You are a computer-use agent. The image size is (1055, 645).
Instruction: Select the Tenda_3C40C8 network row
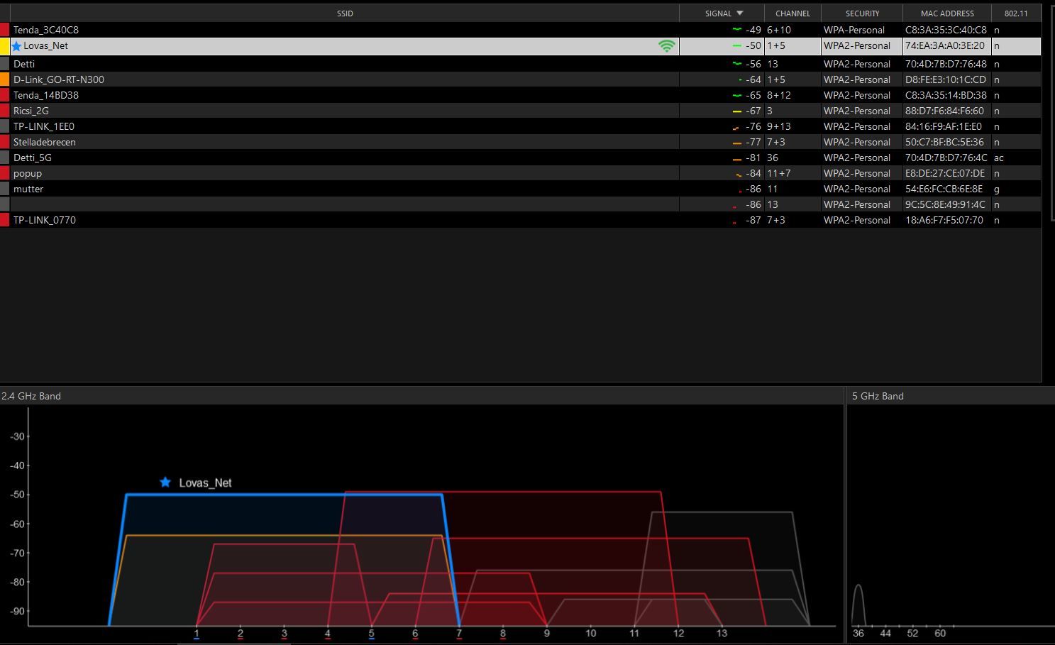coord(521,30)
